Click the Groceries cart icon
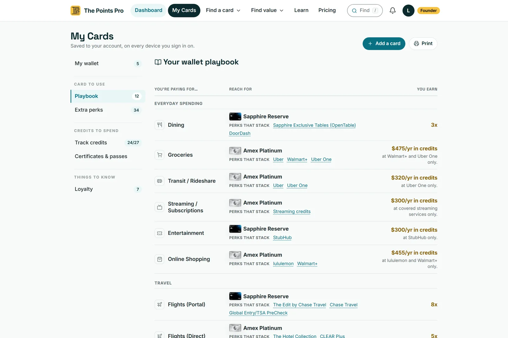Screen dimensions: 508x338 point(160,155)
